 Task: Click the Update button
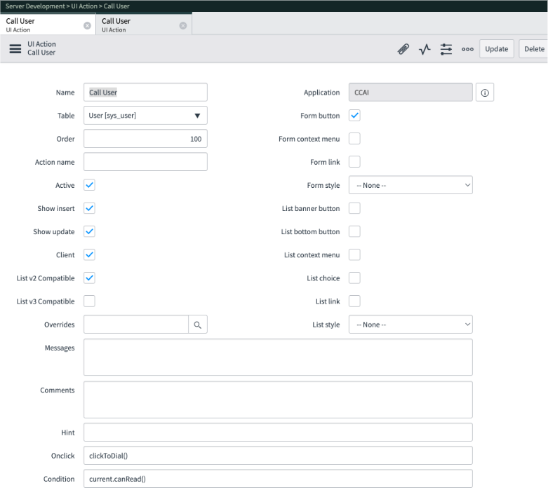click(x=496, y=49)
